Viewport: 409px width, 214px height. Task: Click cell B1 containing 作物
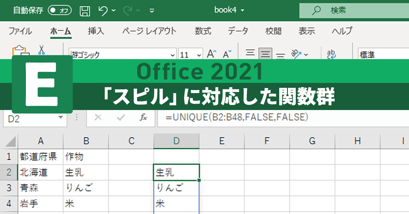coord(86,157)
